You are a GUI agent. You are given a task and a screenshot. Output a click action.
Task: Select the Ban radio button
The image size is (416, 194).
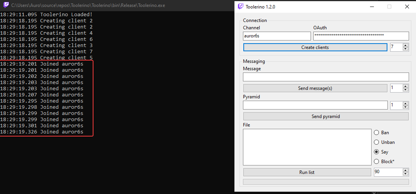click(x=376, y=133)
